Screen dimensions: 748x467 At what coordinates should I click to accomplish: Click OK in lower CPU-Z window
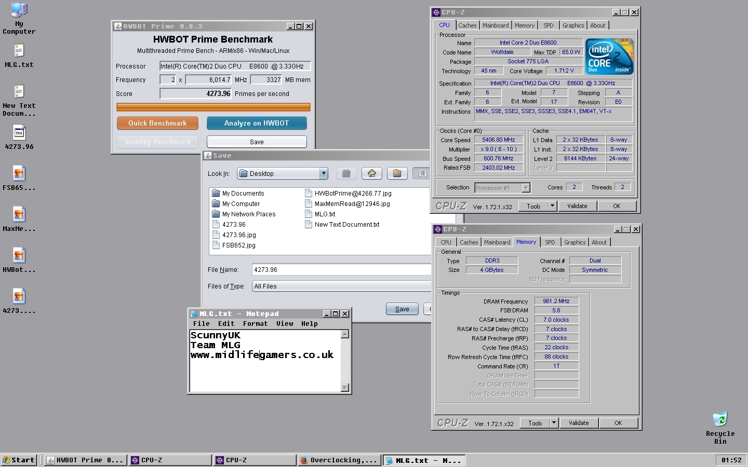coord(618,423)
